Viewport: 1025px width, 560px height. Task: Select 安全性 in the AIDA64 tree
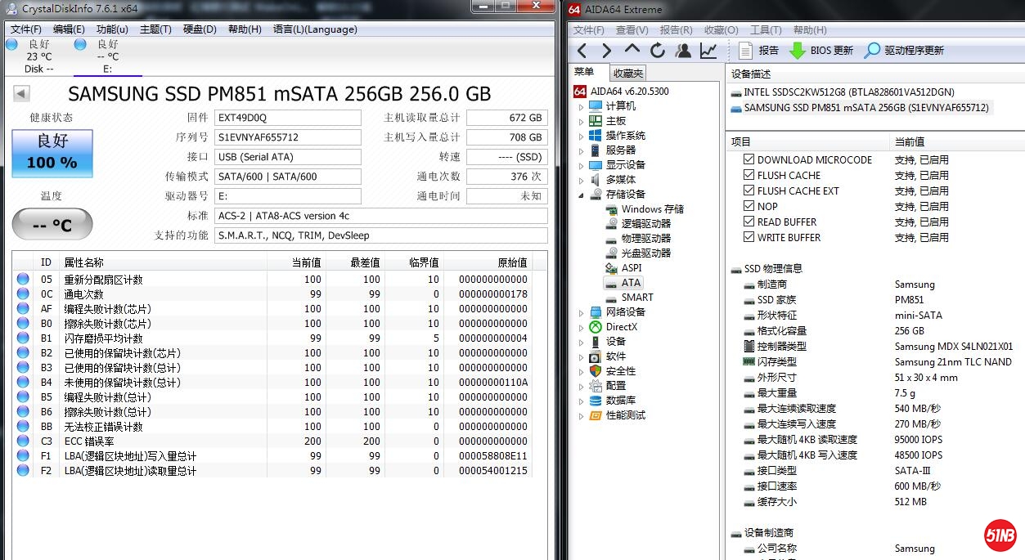[x=620, y=371]
